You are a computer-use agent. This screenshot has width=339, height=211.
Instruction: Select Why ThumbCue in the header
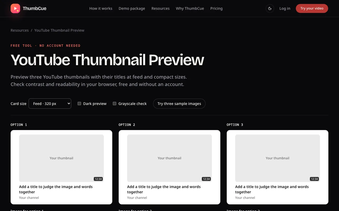tap(190, 8)
